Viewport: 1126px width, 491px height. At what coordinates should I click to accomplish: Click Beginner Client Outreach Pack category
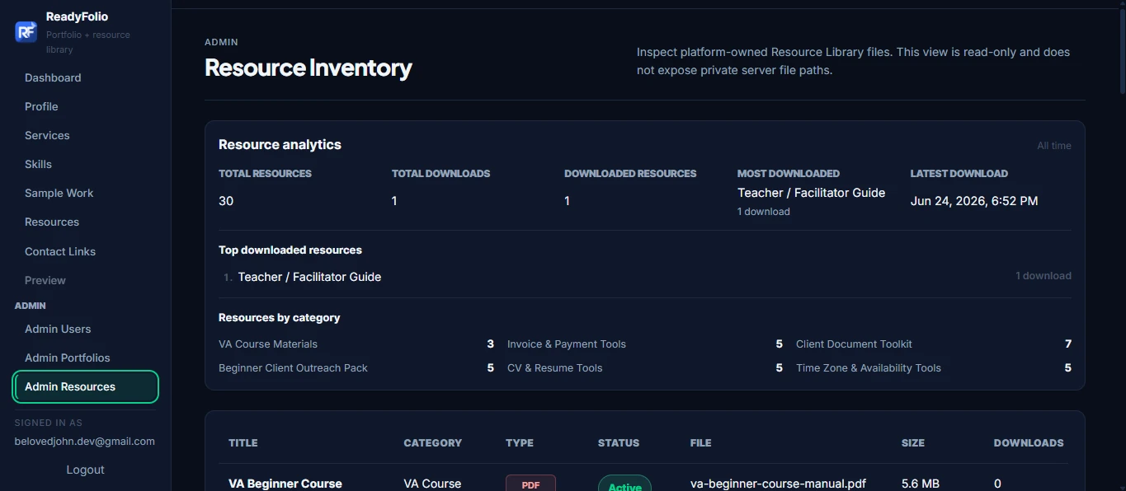tap(293, 368)
